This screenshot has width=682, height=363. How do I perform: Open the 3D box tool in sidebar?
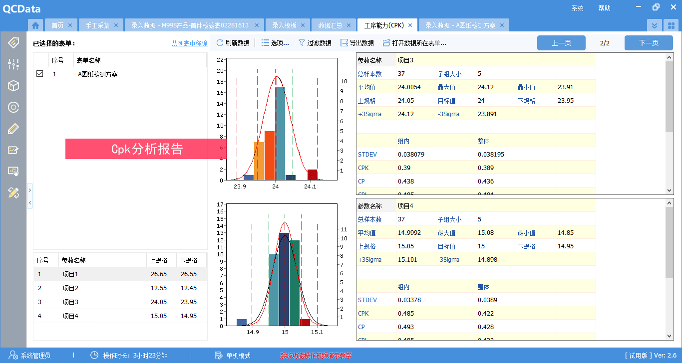pyautogui.click(x=13, y=86)
